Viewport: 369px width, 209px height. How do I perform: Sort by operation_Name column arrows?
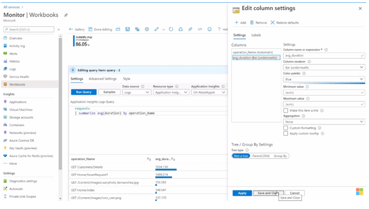click(x=149, y=159)
